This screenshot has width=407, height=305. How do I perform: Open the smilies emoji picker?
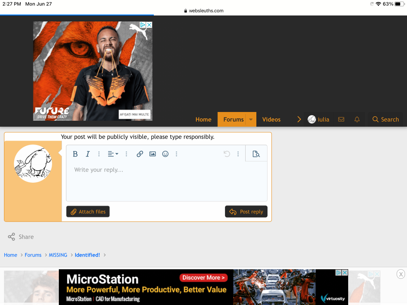(165, 154)
